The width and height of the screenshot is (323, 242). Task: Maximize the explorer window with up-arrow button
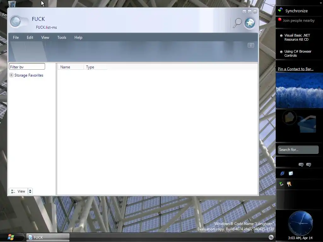point(250,12)
